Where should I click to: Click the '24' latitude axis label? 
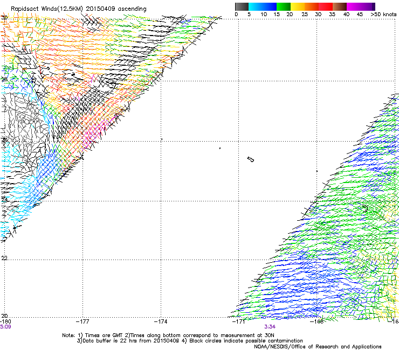click(x=4, y=199)
